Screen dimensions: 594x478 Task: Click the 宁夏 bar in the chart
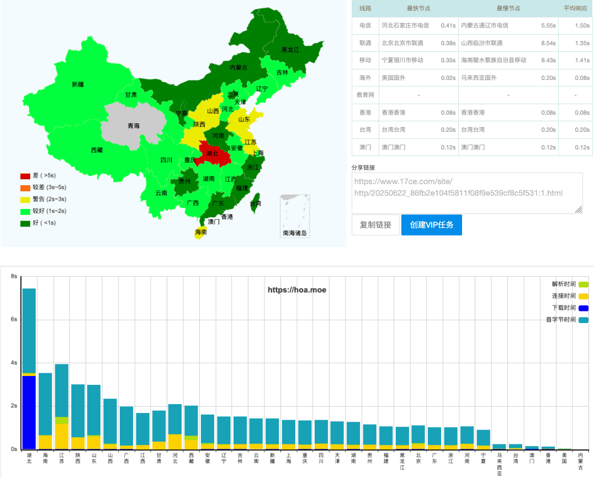coord(484,440)
